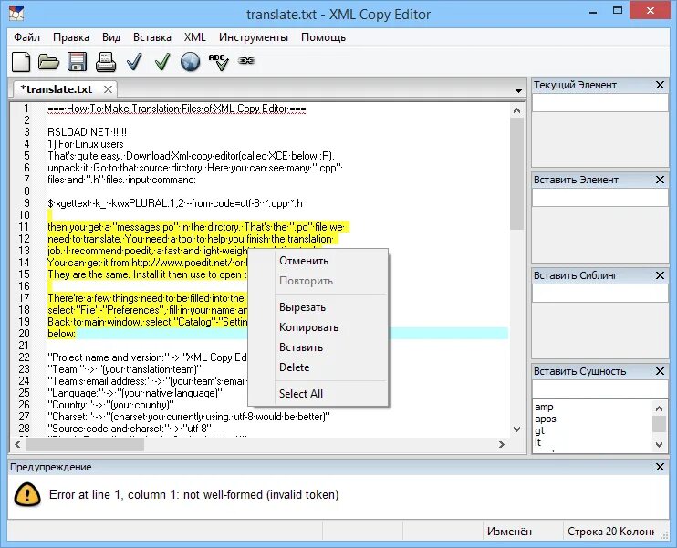Click line 3 text RSLOAD.NET !!!!!
677x548 pixels.
click(x=88, y=132)
